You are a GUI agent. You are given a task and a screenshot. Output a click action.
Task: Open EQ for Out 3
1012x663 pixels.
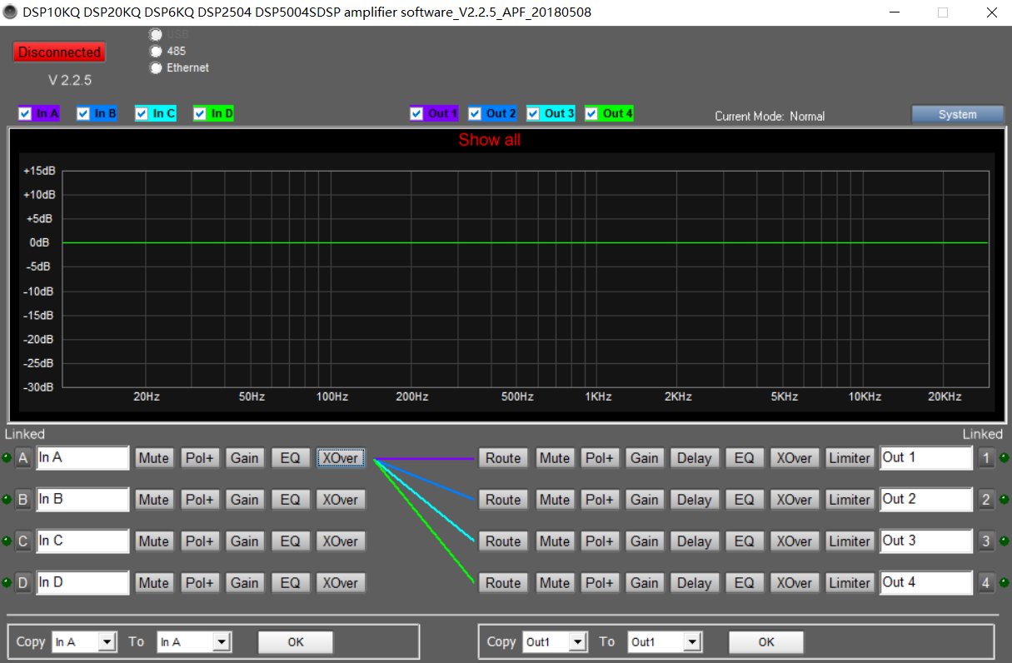click(x=744, y=541)
